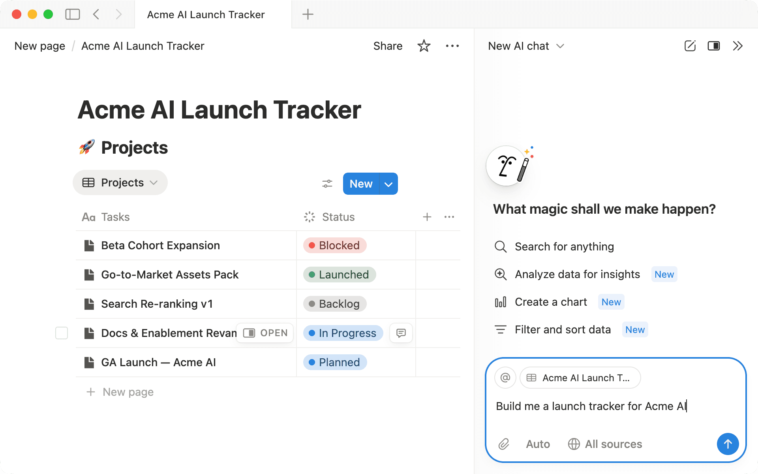Star this page as favorite
Image resolution: width=758 pixels, height=474 pixels.
(x=424, y=46)
